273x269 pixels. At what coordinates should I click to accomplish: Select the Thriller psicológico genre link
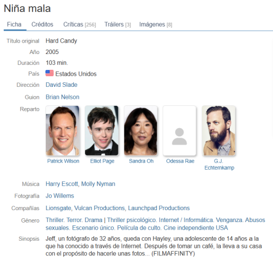coord(132,220)
